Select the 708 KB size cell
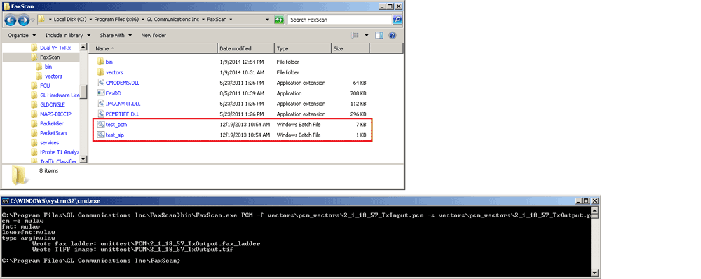Viewport: 701px width, 279px height. 358,93
